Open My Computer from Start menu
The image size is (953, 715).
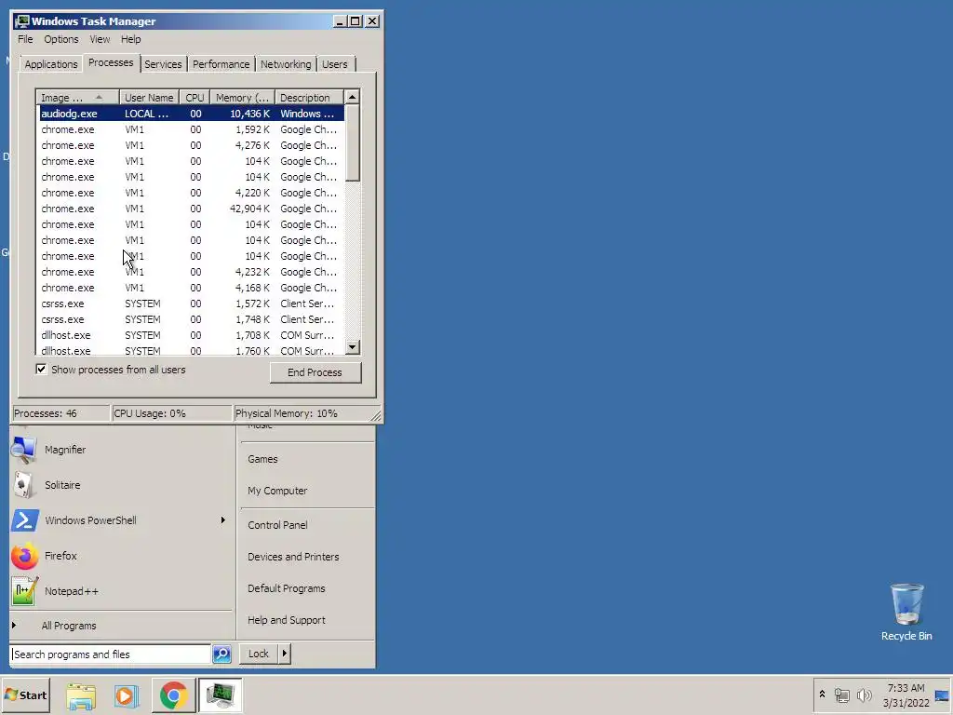click(277, 491)
